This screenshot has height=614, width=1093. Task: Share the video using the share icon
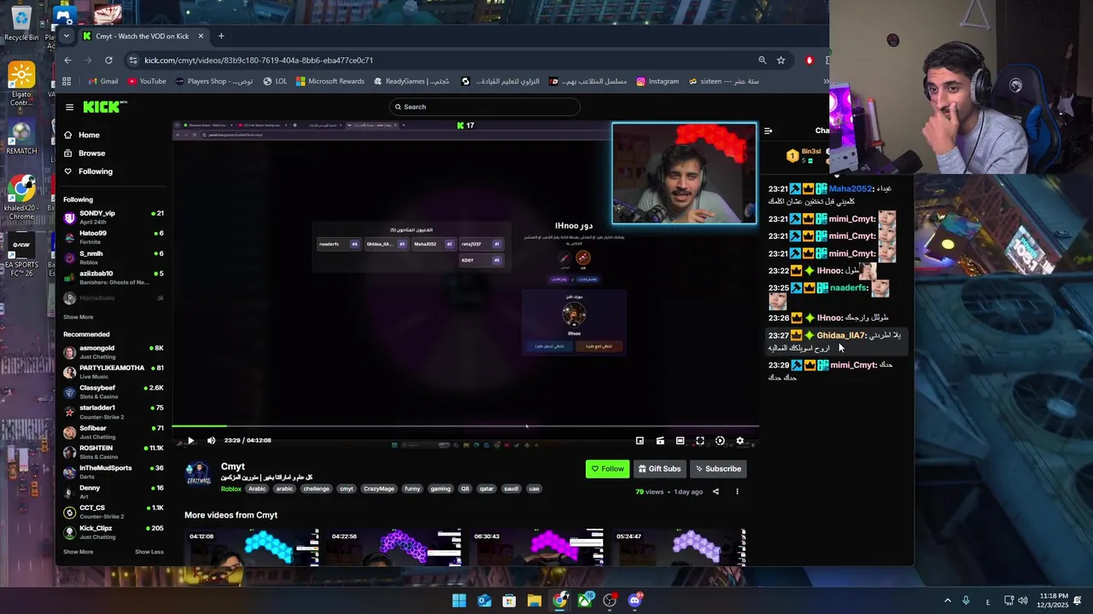coord(716,492)
